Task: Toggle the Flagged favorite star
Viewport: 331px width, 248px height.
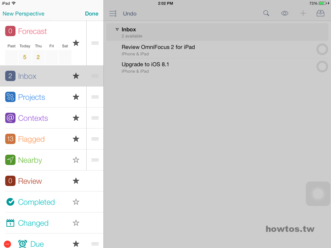Action: [76, 139]
